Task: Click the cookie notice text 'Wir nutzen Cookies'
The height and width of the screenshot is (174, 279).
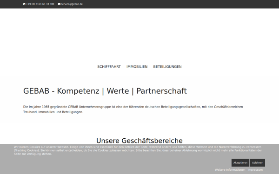Action: (138, 150)
